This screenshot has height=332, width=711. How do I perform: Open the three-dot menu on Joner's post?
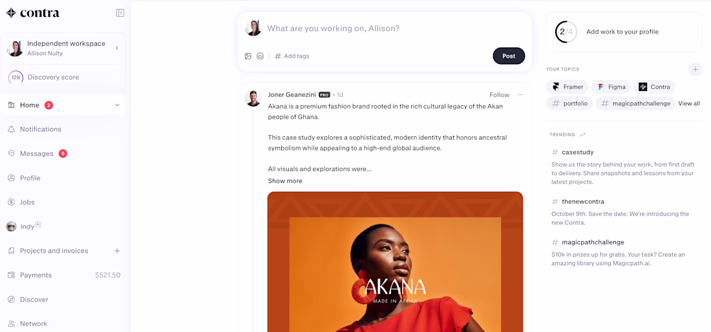coord(520,95)
